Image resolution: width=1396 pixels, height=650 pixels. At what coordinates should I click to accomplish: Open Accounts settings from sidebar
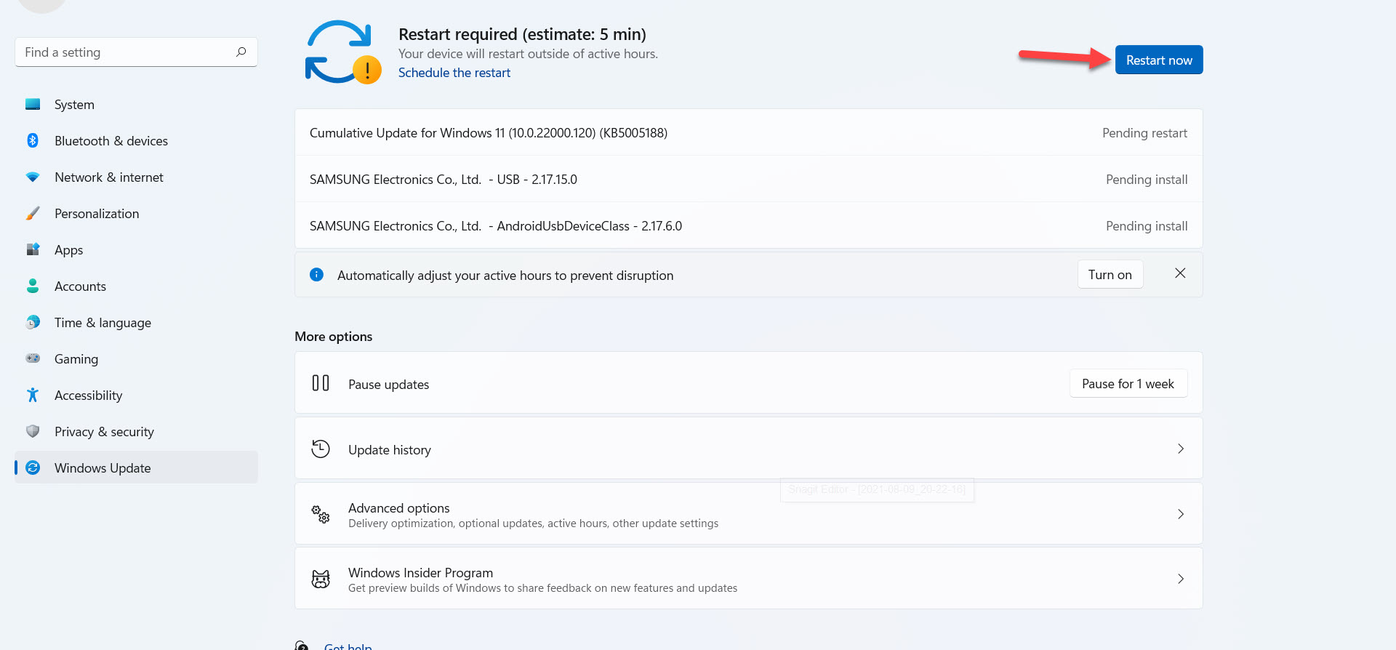pos(80,286)
